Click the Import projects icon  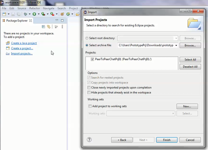pyautogui.click(x=8, y=54)
